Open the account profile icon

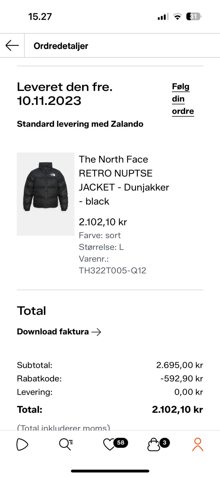(x=197, y=445)
